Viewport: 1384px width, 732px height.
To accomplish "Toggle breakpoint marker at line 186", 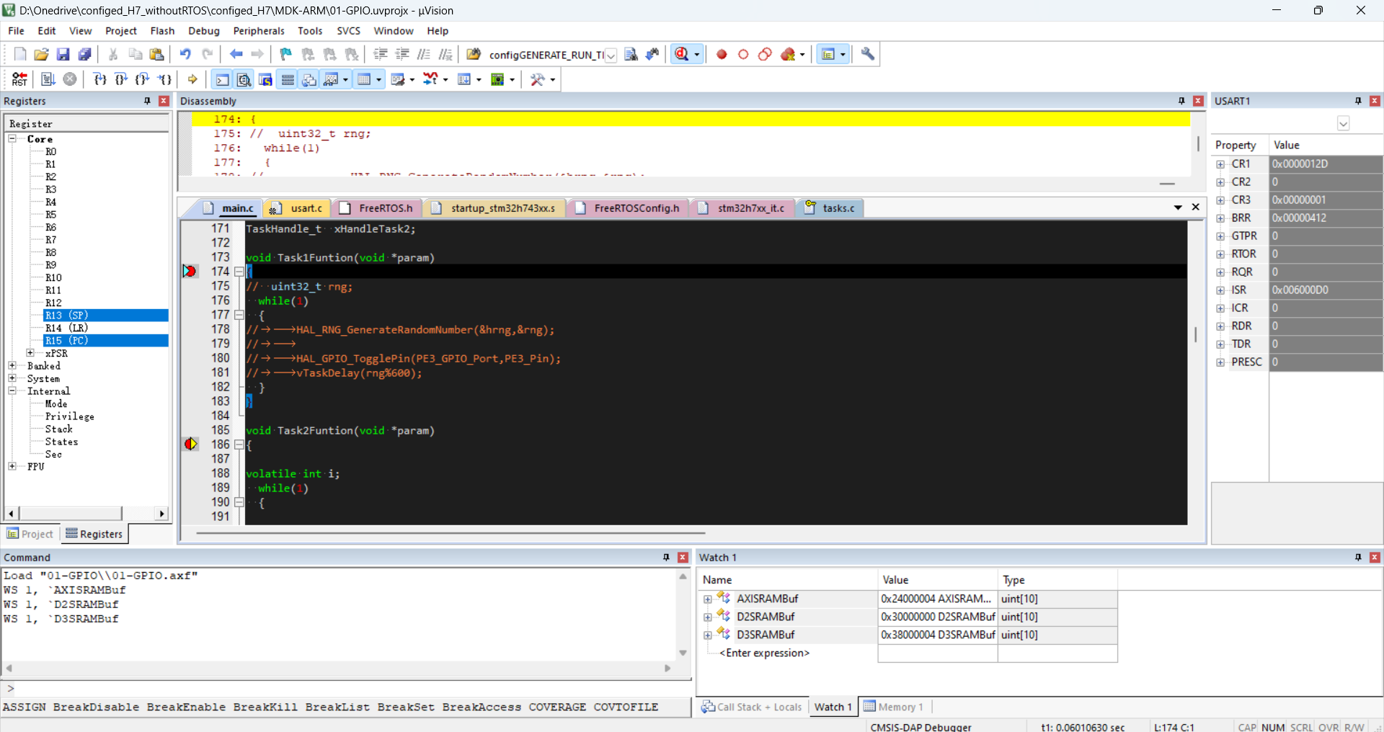I will [x=190, y=444].
